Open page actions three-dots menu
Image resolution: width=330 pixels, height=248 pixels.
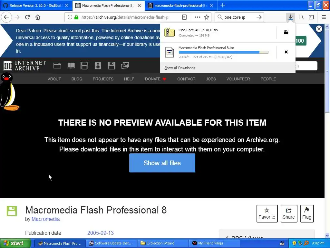(x=198, y=17)
